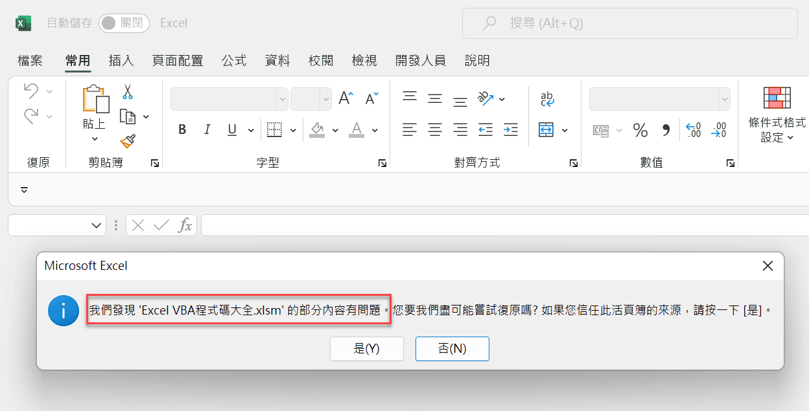The width and height of the screenshot is (809, 411).
Task: Click the Undo arrow icon
Action: click(30, 91)
